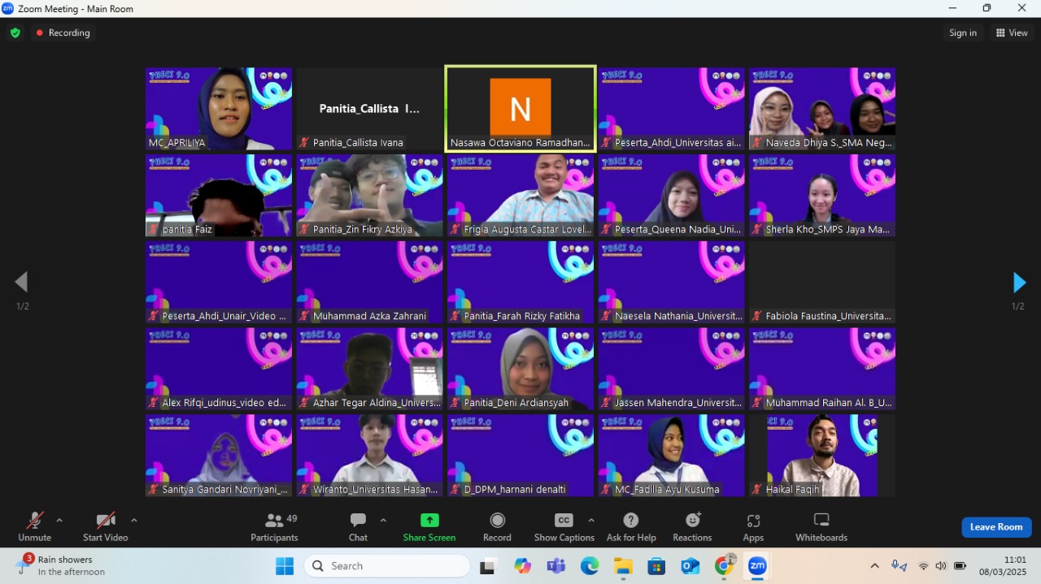Open the Apps panel
Viewport: 1041px width, 584px height.
(753, 526)
